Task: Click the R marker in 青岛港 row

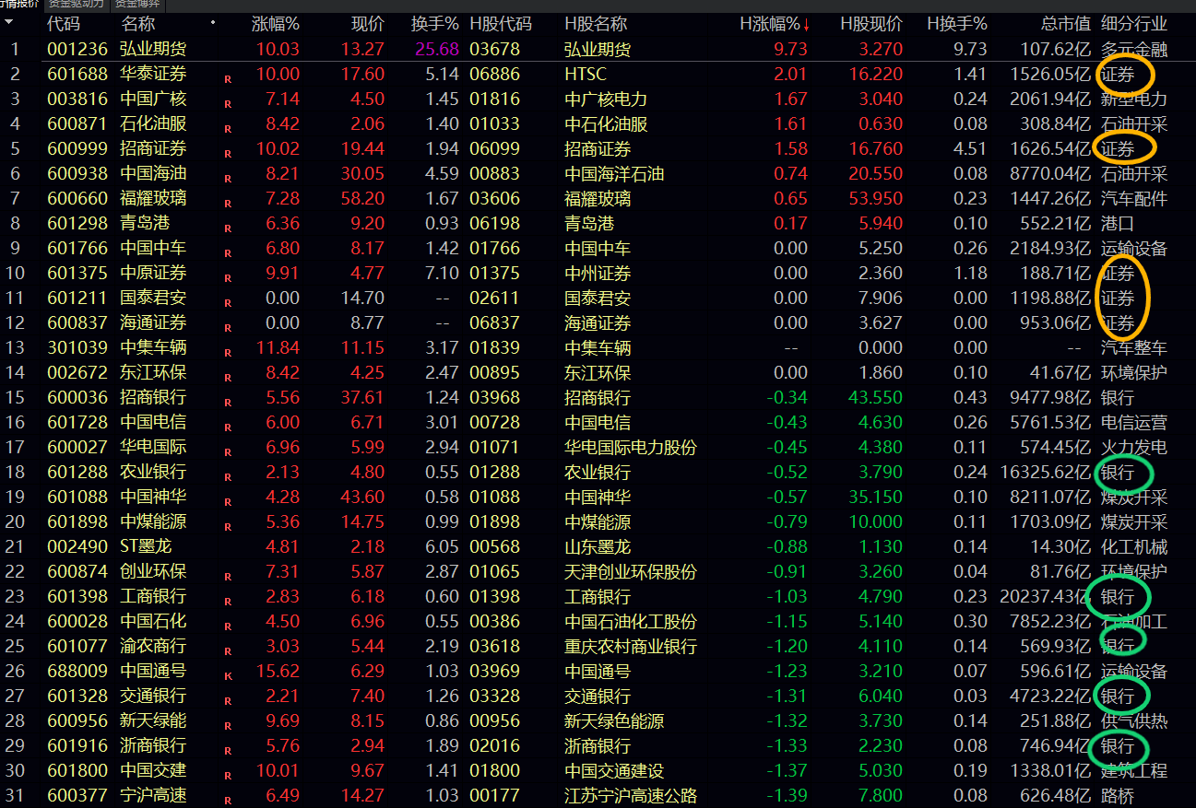Action: pos(227,229)
